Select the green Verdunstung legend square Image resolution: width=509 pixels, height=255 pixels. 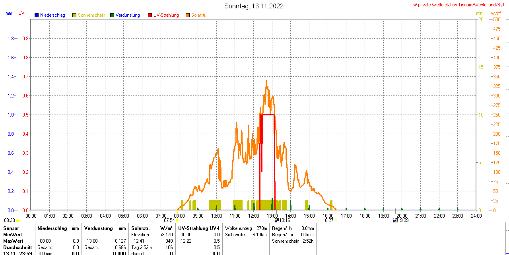tap(112, 15)
